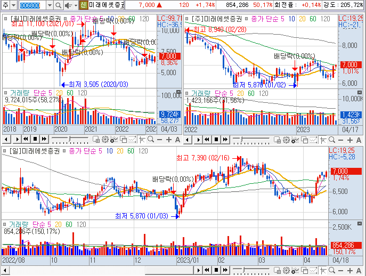Screen dimensions: 366x276
Task: Toggle monthly chart crosshair cursor tool
Action: point(142,140)
